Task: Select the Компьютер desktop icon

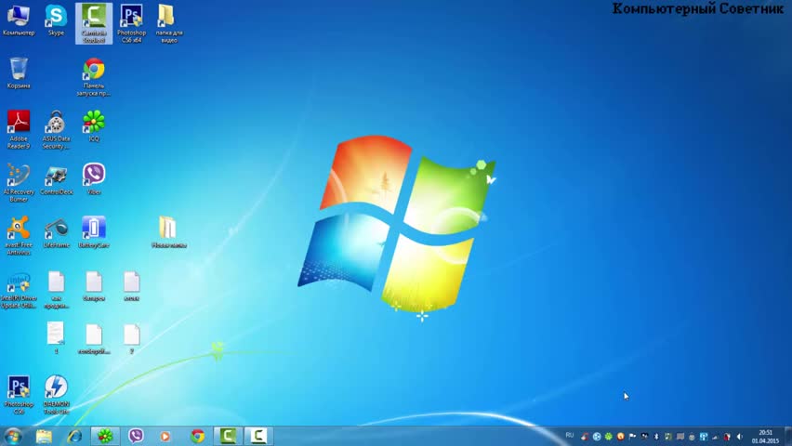Action: pos(19,21)
